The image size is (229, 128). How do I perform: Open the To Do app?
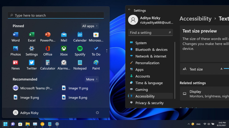(x=96, y=51)
